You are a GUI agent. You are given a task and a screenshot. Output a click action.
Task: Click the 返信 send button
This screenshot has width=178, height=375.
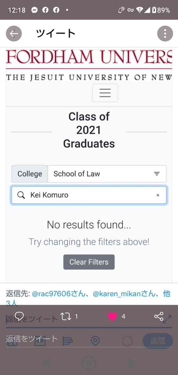(x=158, y=341)
